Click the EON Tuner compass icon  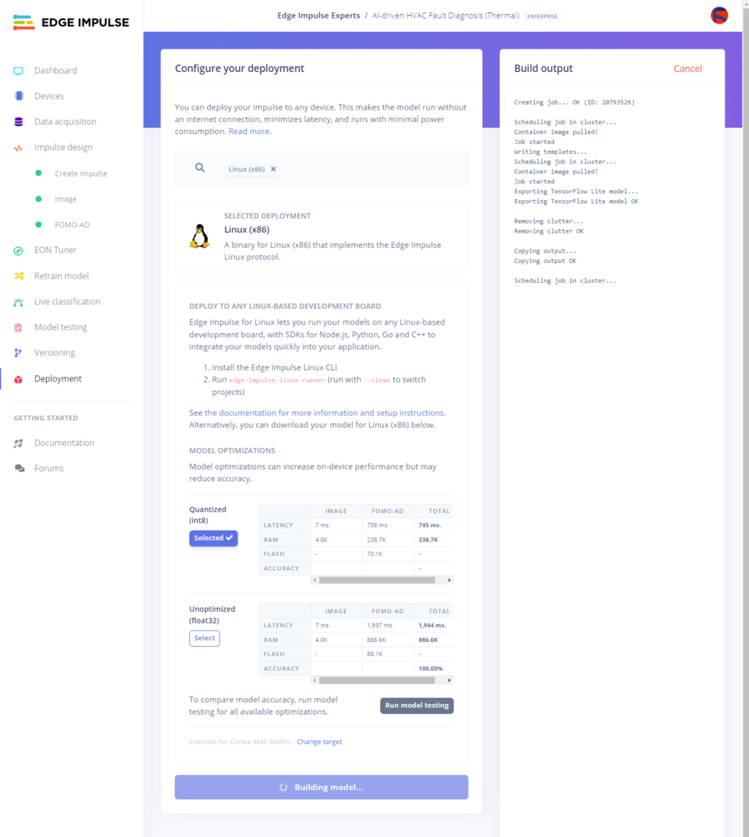pos(18,250)
